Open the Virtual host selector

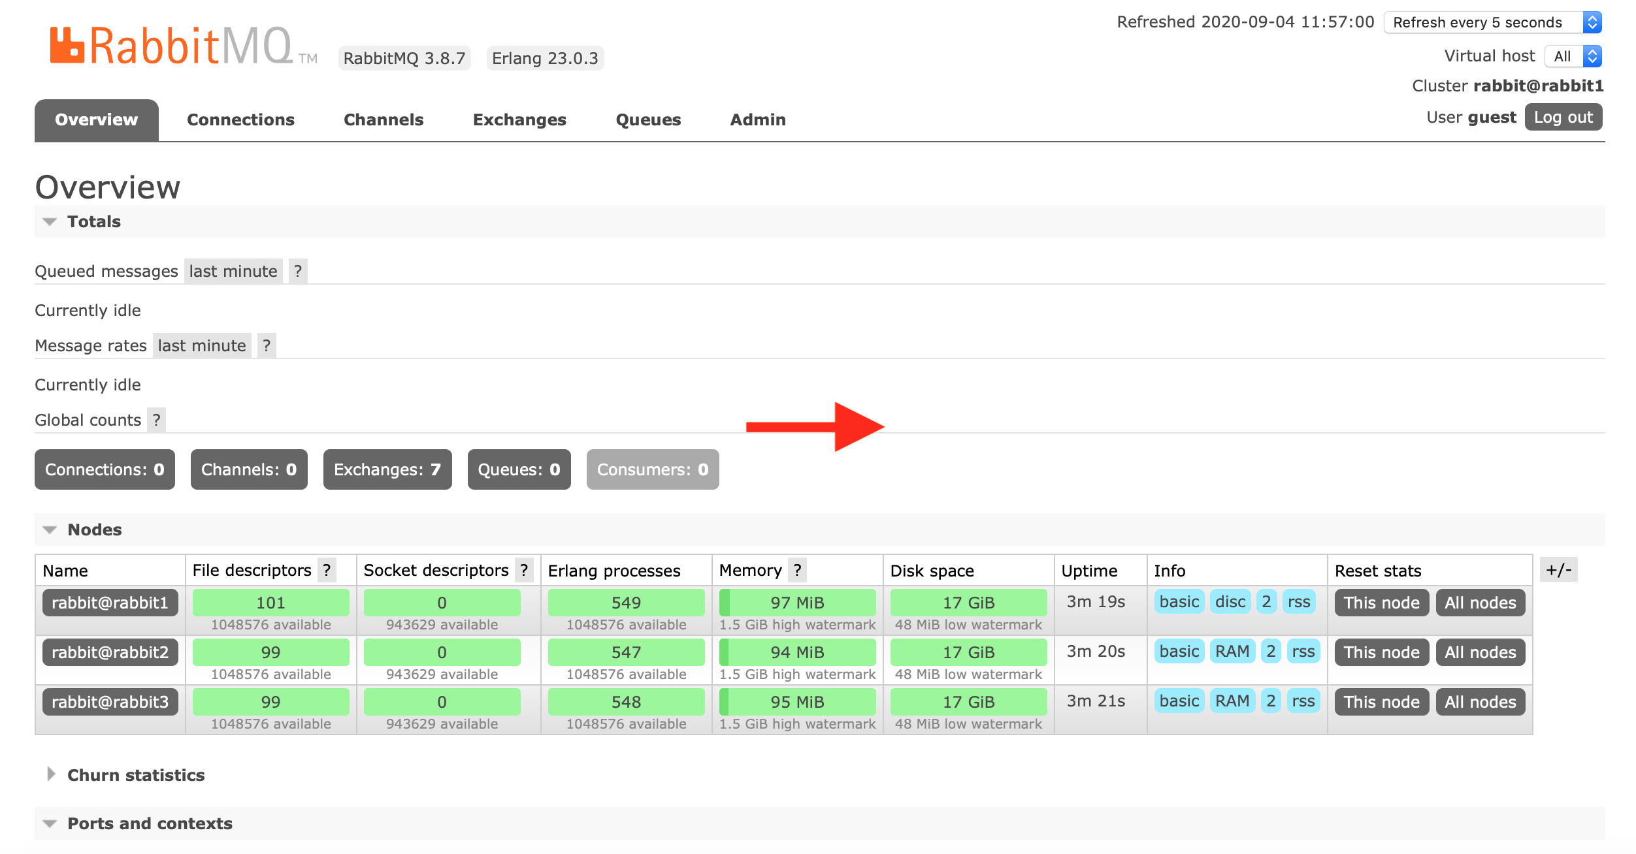(1573, 56)
